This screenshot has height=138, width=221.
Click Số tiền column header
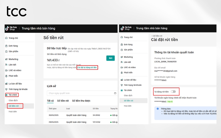pyautogui.click(x=96, y=108)
